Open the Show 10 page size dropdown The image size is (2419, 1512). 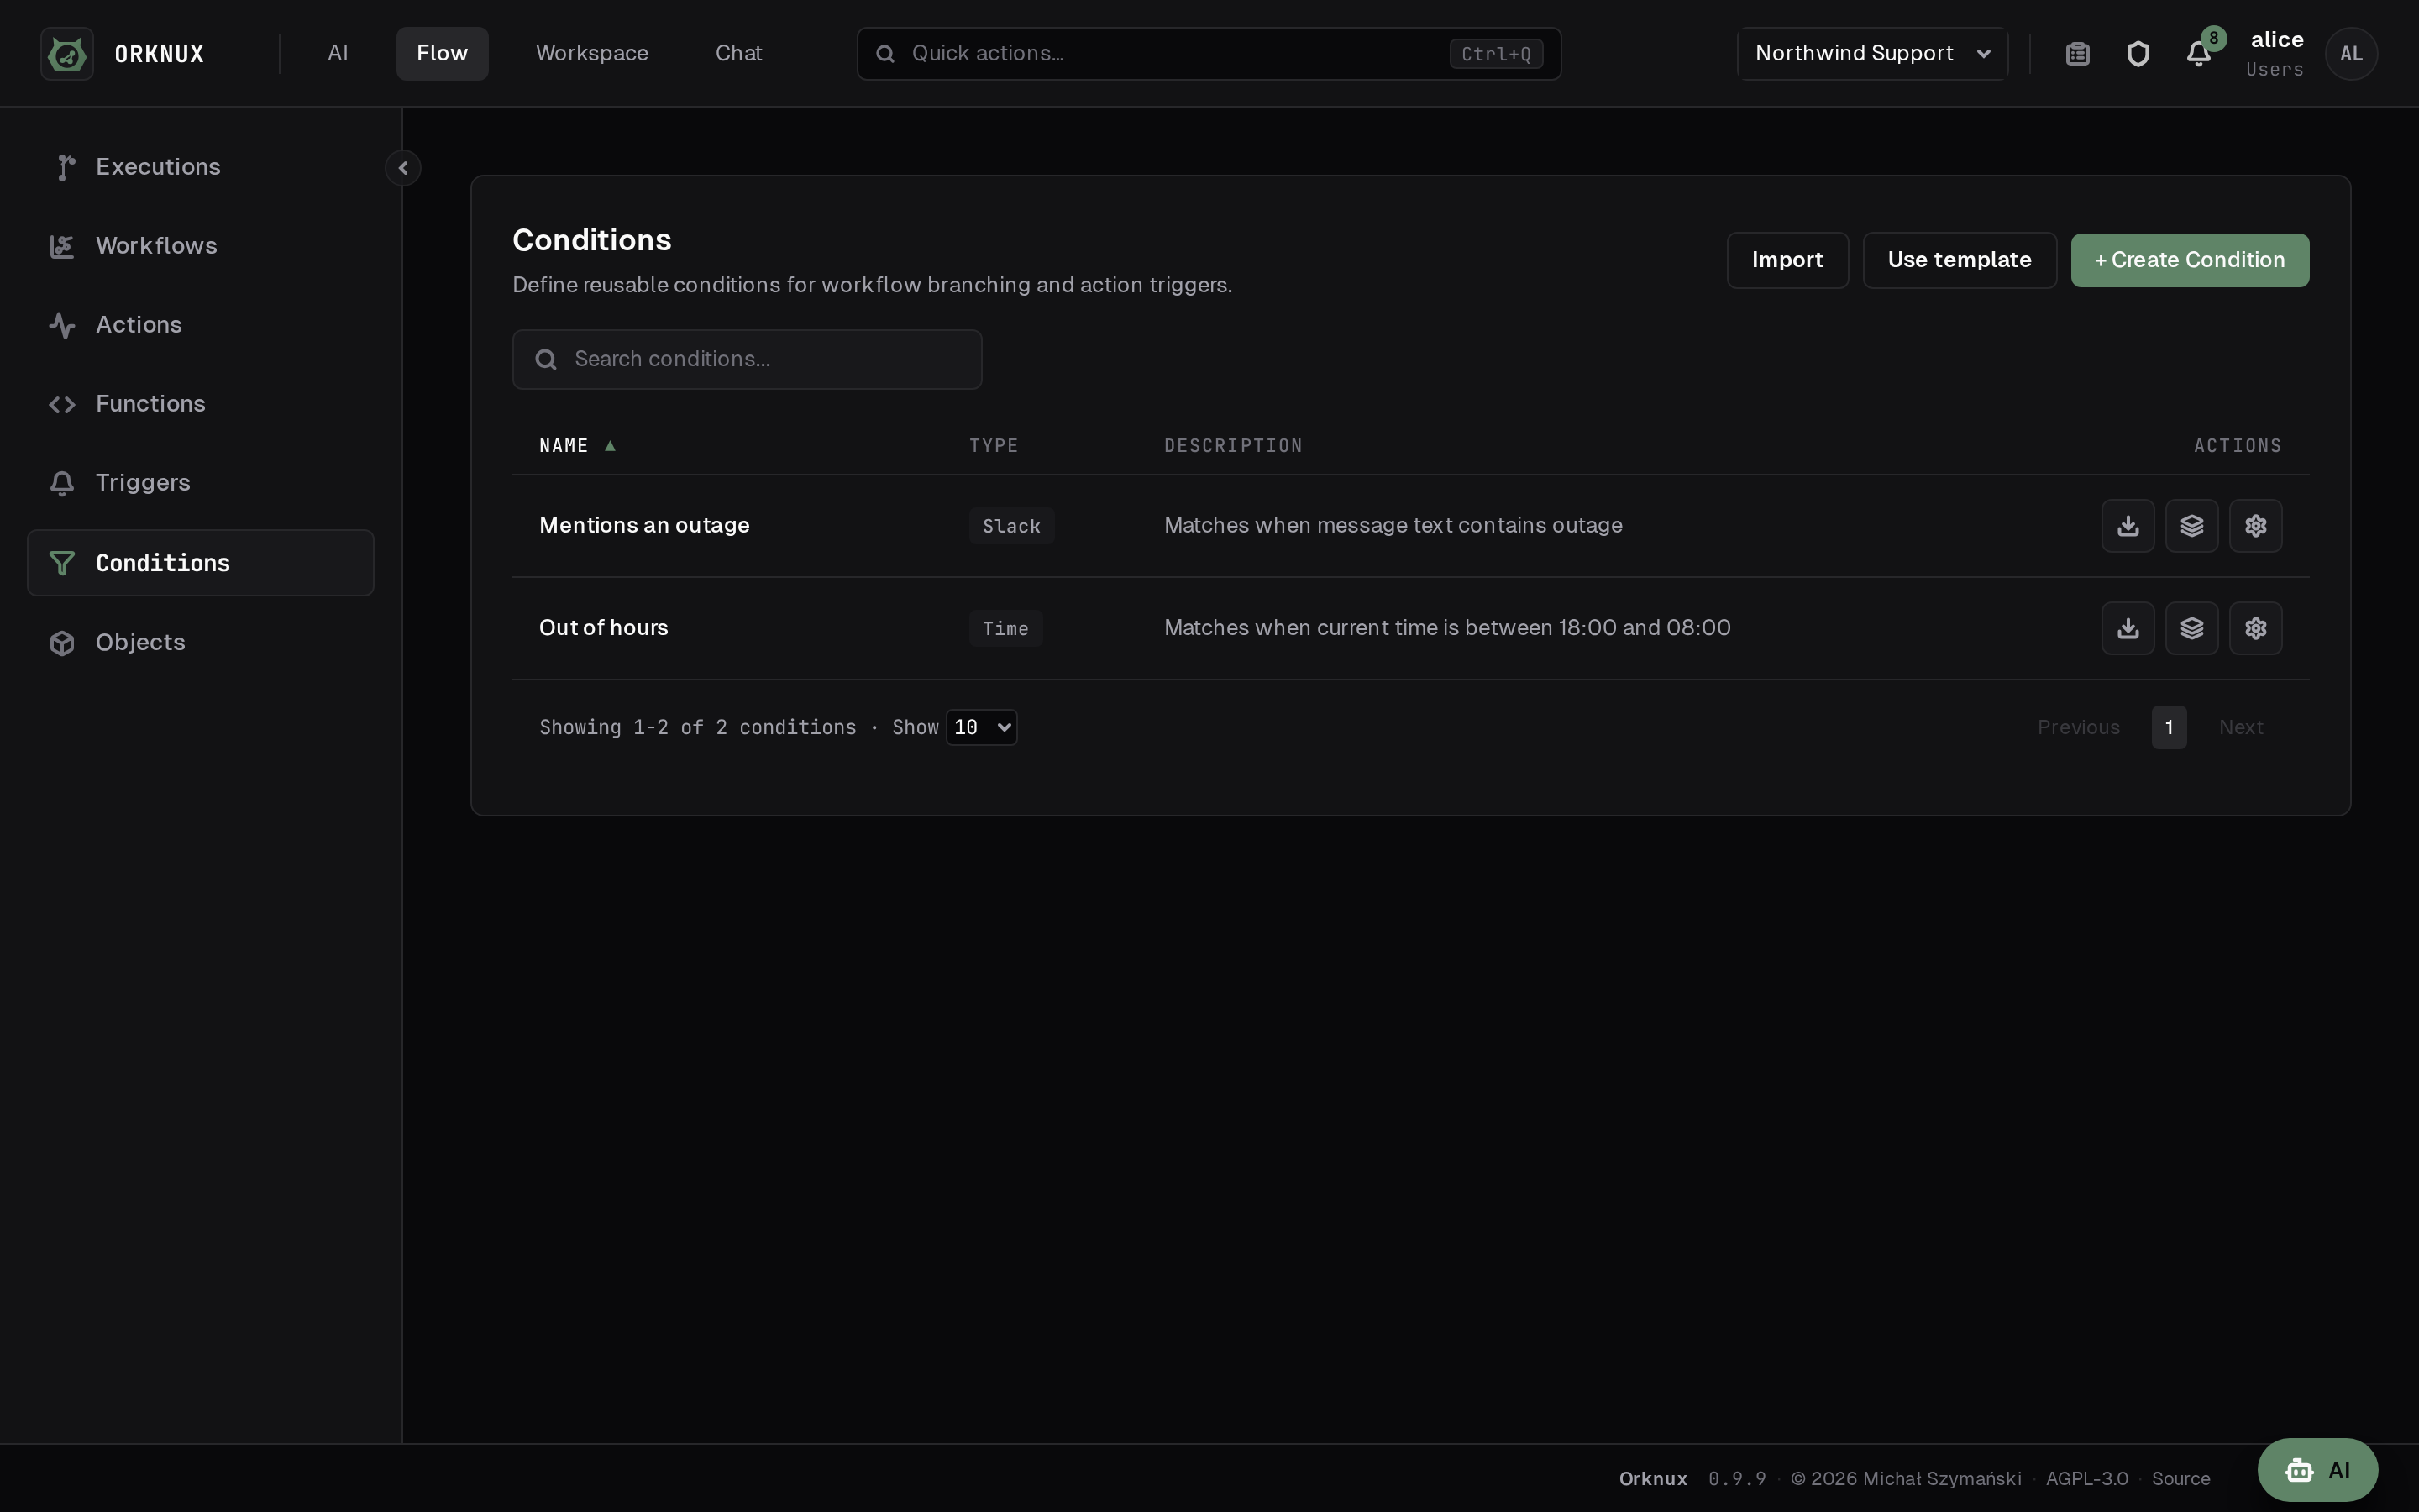(982, 727)
